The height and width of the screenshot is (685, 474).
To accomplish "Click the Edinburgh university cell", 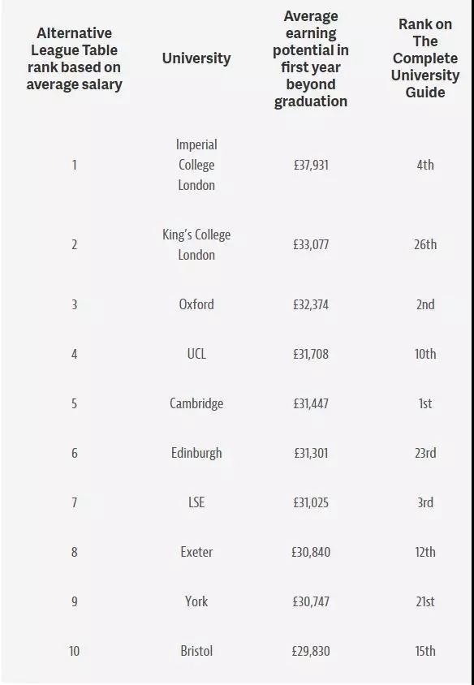I will click(196, 453).
